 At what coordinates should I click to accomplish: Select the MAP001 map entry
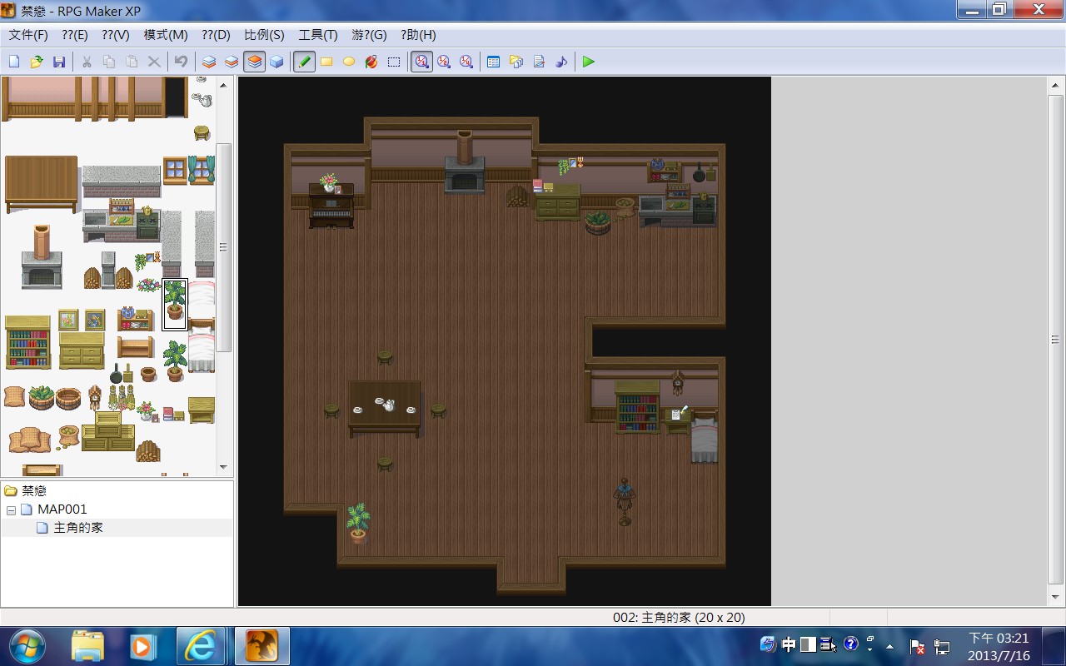point(62,509)
